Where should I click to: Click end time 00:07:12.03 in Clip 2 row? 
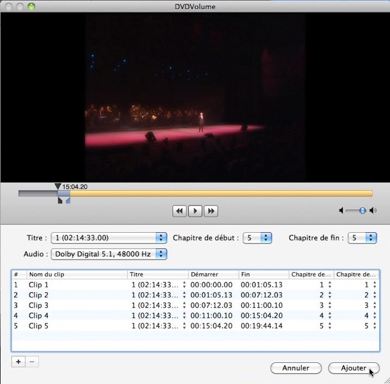pos(262,295)
